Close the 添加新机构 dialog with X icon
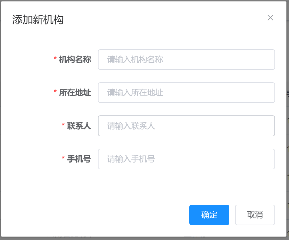 tap(270, 18)
